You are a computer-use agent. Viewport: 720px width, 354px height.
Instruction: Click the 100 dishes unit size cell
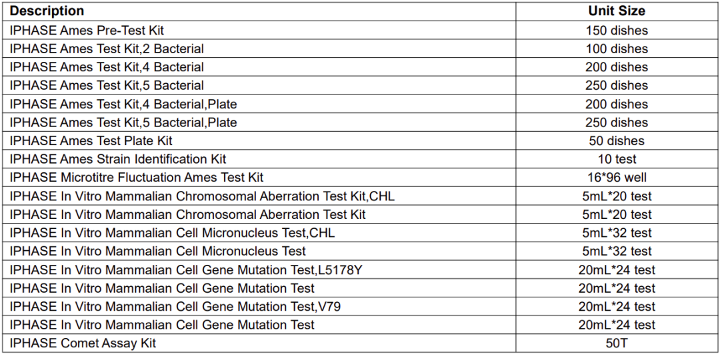tap(617, 49)
